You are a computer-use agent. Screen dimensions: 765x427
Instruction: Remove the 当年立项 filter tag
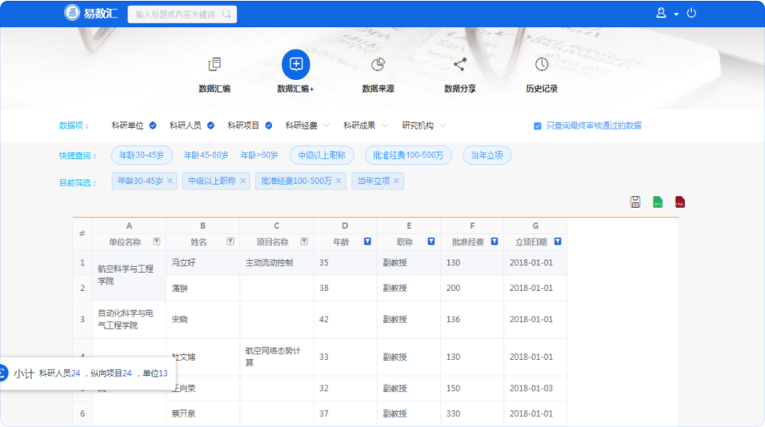(x=396, y=181)
